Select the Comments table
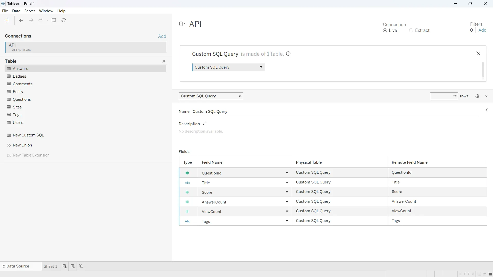The width and height of the screenshot is (493, 277). tap(86, 84)
